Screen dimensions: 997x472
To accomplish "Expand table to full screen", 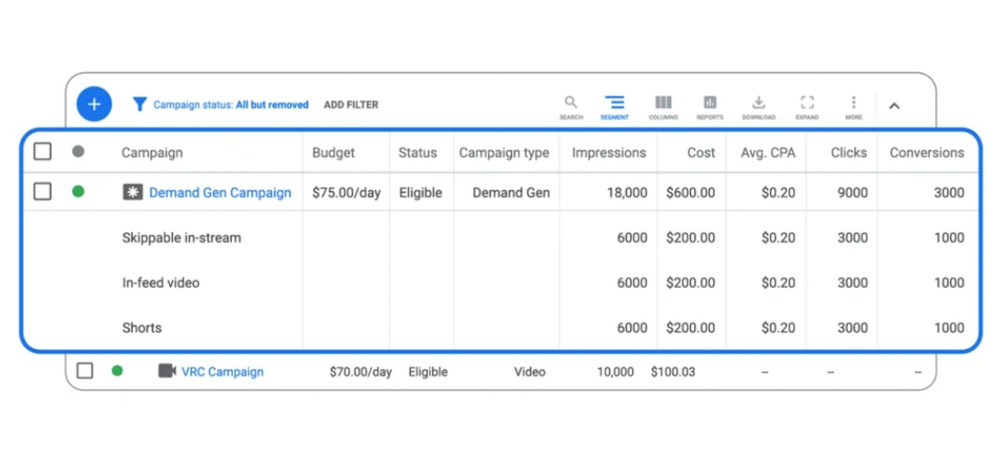I will (807, 107).
